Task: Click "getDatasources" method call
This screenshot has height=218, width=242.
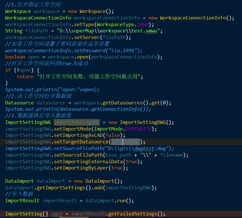Action: 122,103
